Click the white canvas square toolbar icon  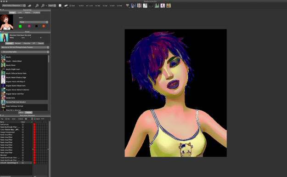click(60, 6)
